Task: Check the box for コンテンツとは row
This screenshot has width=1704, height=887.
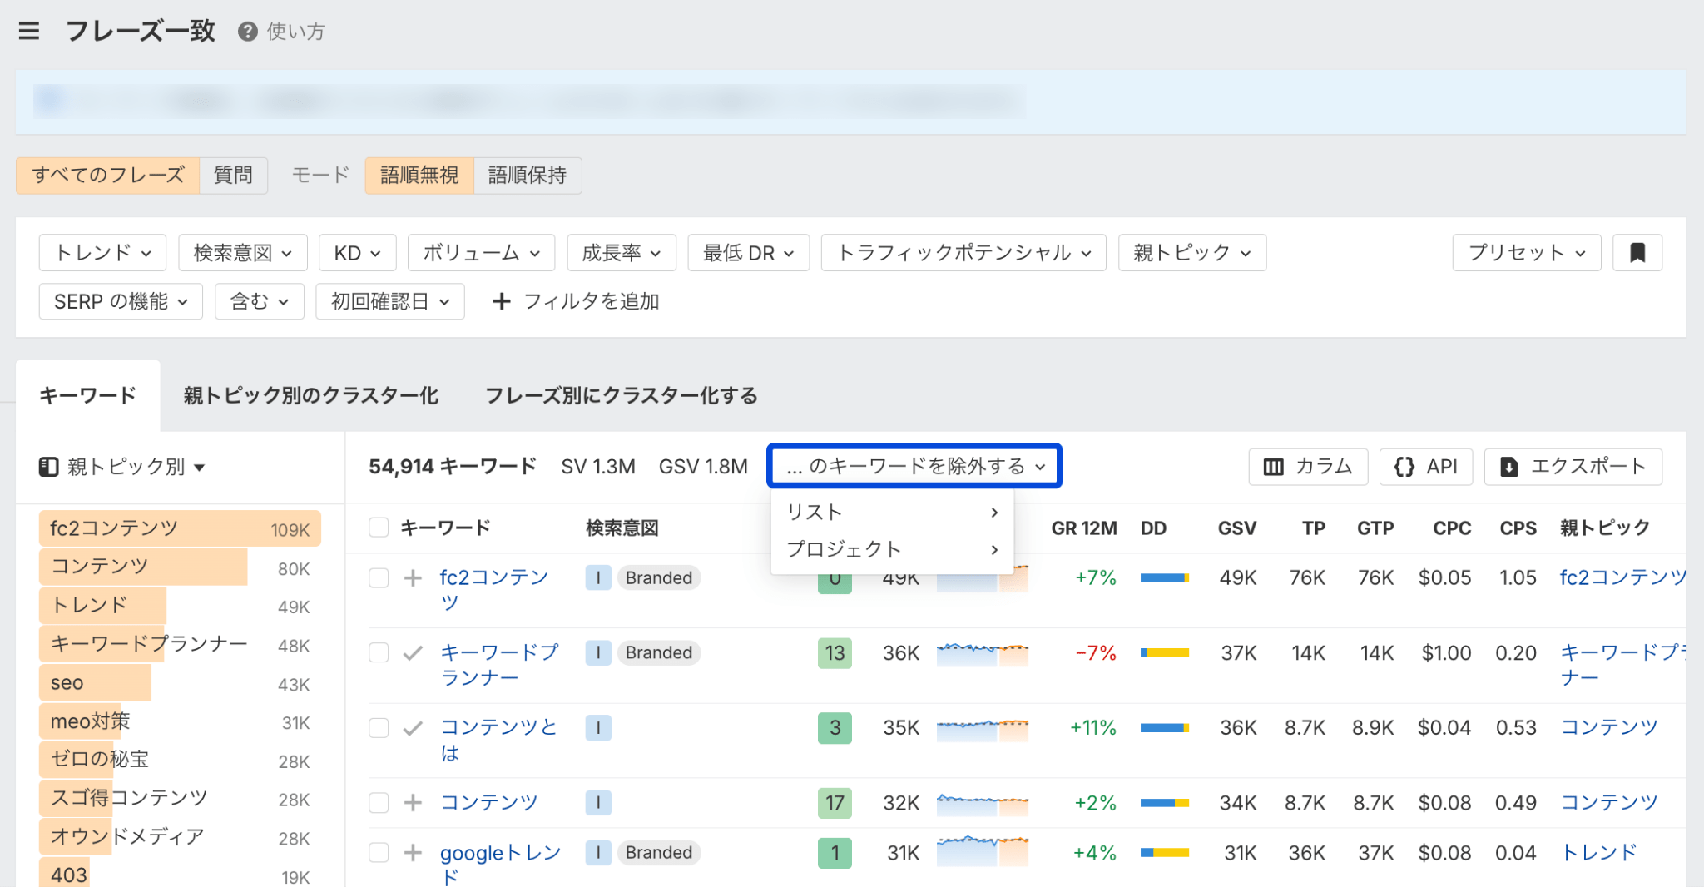Action: [379, 728]
